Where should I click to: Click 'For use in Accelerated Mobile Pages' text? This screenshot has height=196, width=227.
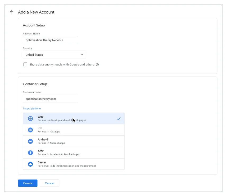tap(59, 154)
